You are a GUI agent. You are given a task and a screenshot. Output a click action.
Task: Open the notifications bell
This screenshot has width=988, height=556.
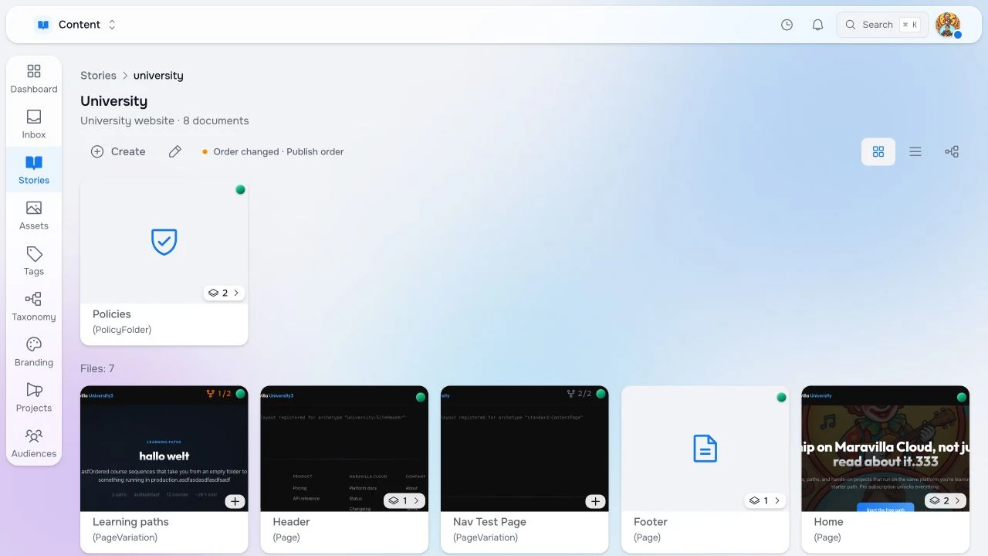click(x=817, y=25)
